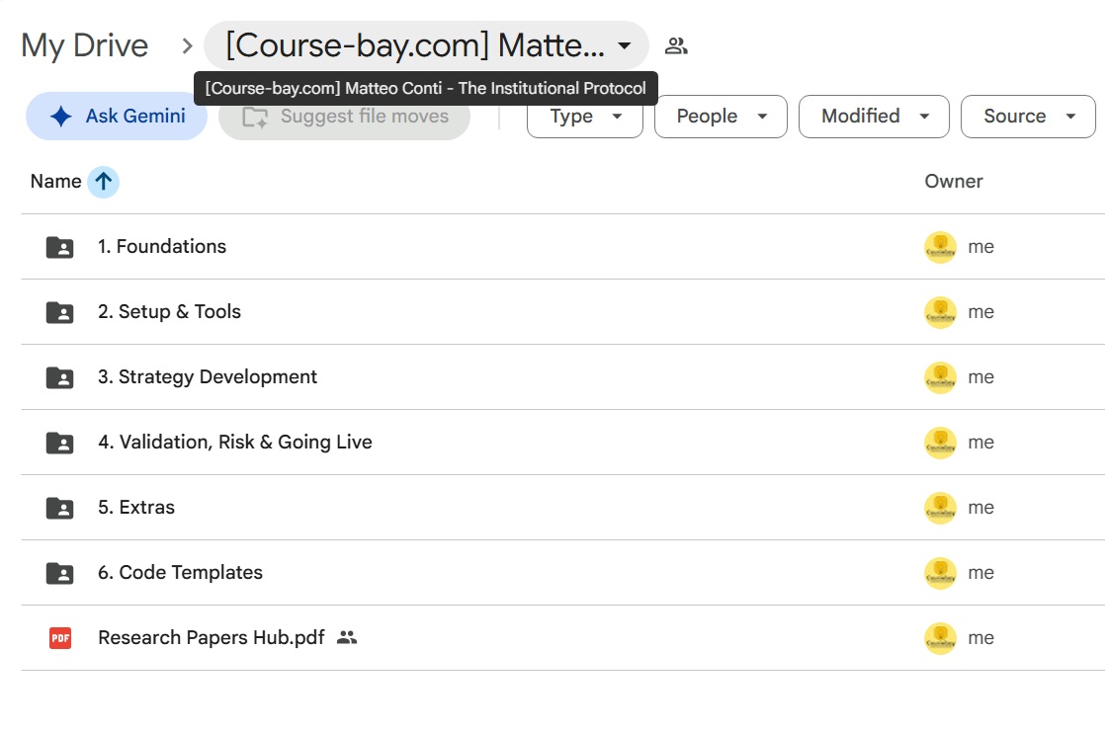This screenshot has height=731, width=1105.
Task: Click shared icon next to Research Papers Hub.pdf
Action: click(x=347, y=637)
